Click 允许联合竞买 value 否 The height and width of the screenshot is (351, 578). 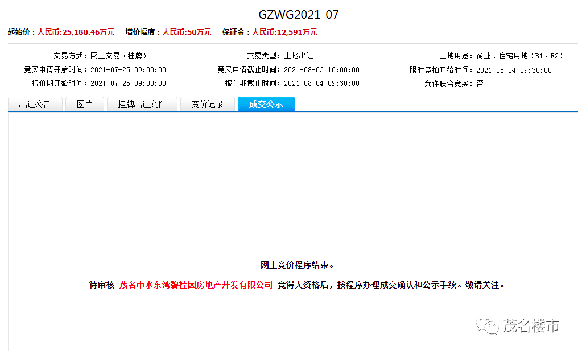(x=480, y=83)
